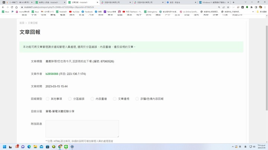This screenshot has height=150, width=268.
Task: Click the article time 2023-03-15 15:44
Action: pyautogui.click(x=57, y=86)
